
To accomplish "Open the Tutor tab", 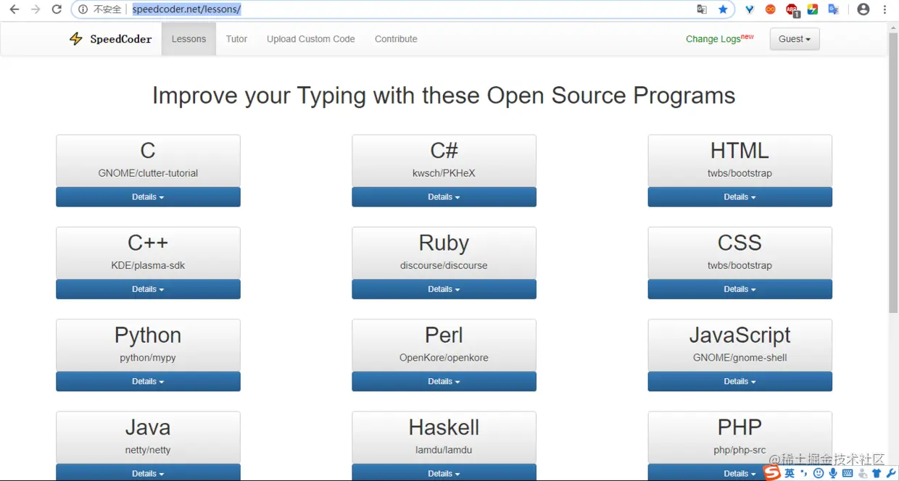I will coord(236,39).
